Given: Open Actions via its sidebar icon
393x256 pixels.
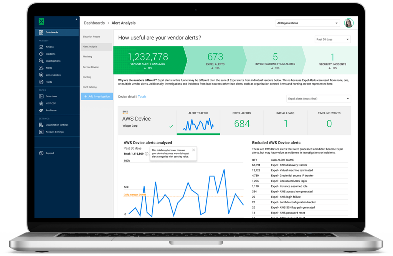Looking at the screenshot, I should click(x=41, y=47).
